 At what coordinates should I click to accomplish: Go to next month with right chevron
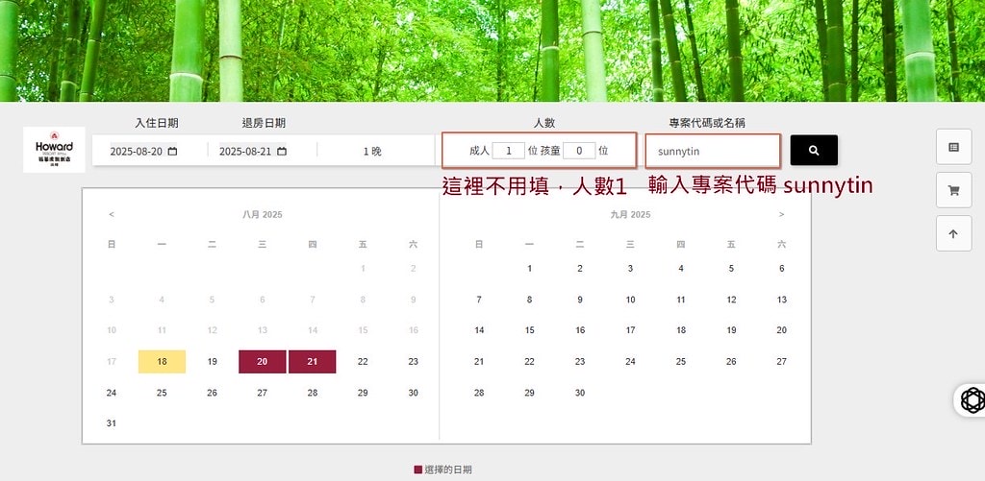click(781, 214)
